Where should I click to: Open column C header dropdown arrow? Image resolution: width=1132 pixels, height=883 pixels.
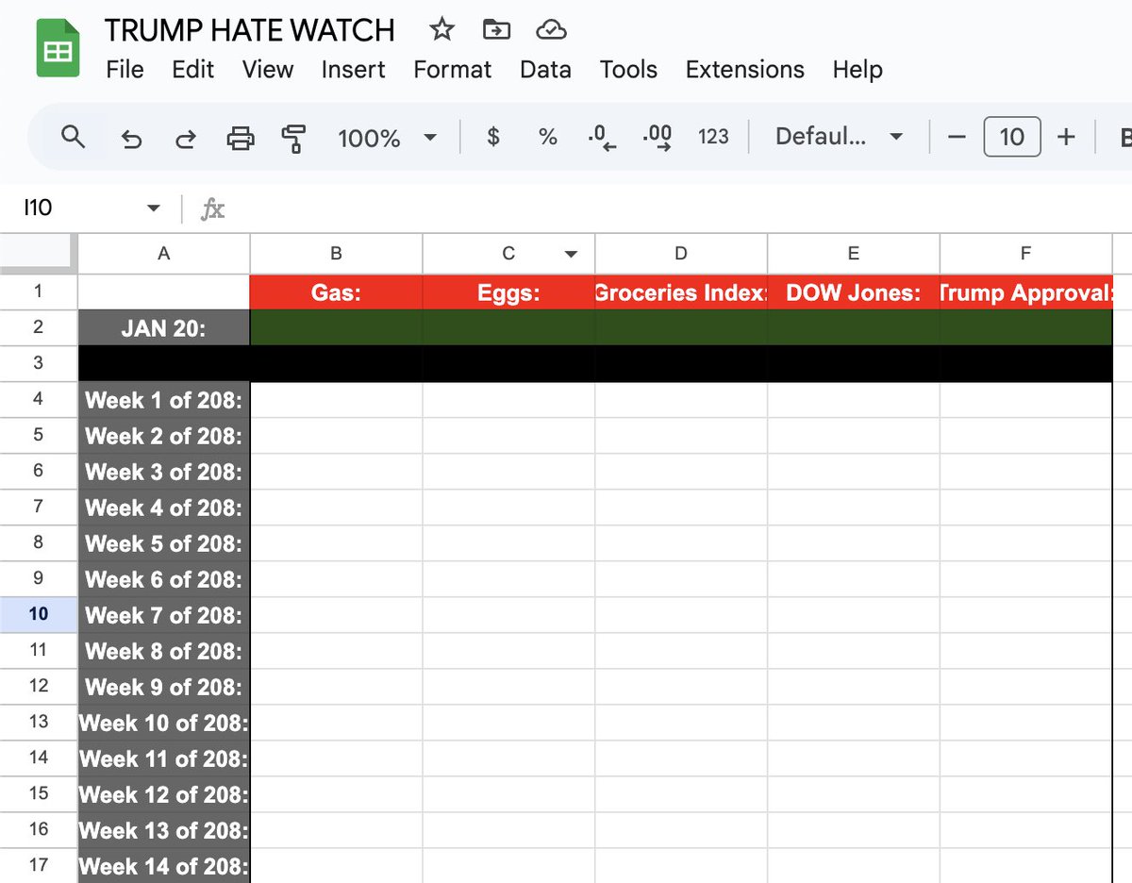click(x=571, y=254)
